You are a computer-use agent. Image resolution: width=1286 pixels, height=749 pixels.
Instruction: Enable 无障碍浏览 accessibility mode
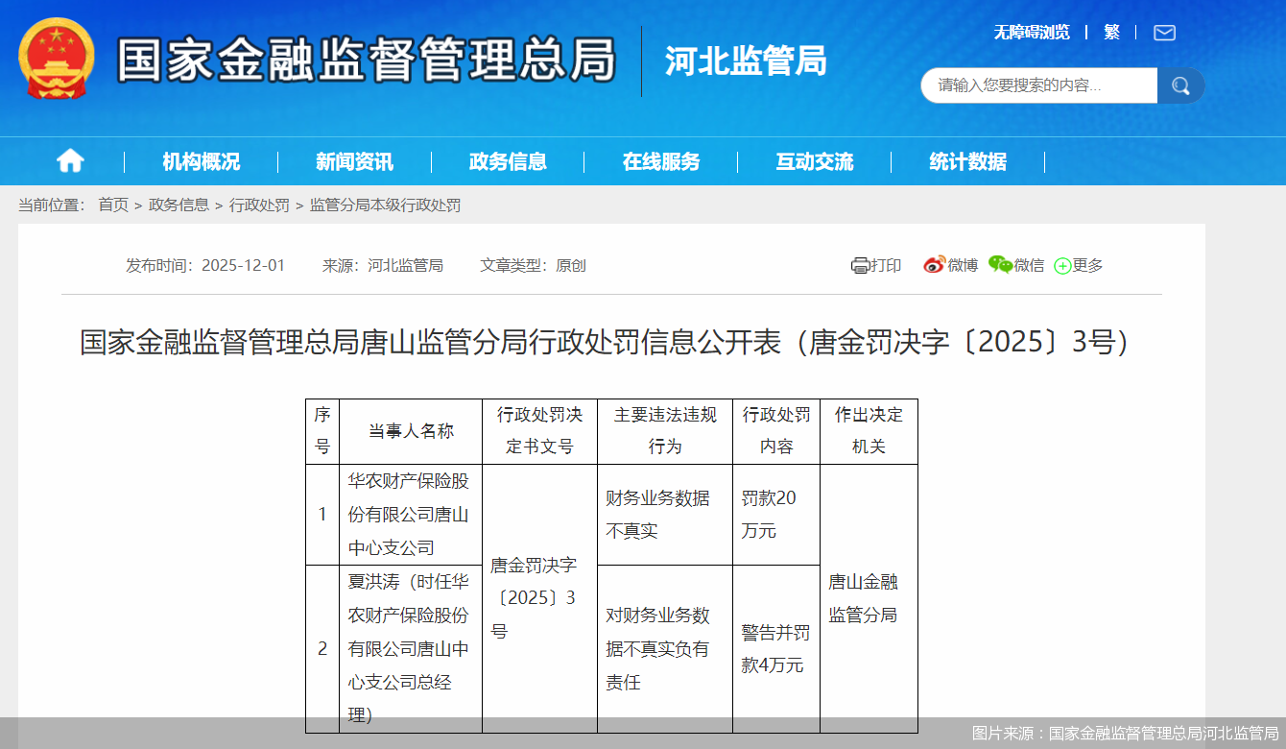[x=1030, y=32]
